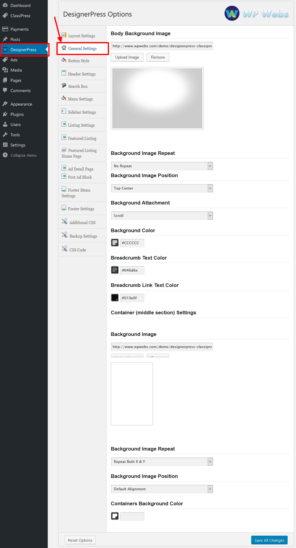The image size is (296, 548).
Task: Click the Media library icon
Action: tap(5, 70)
